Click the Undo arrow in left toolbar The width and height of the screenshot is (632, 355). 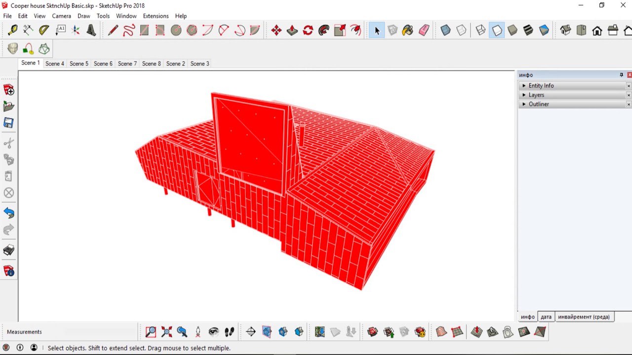pos(9,213)
